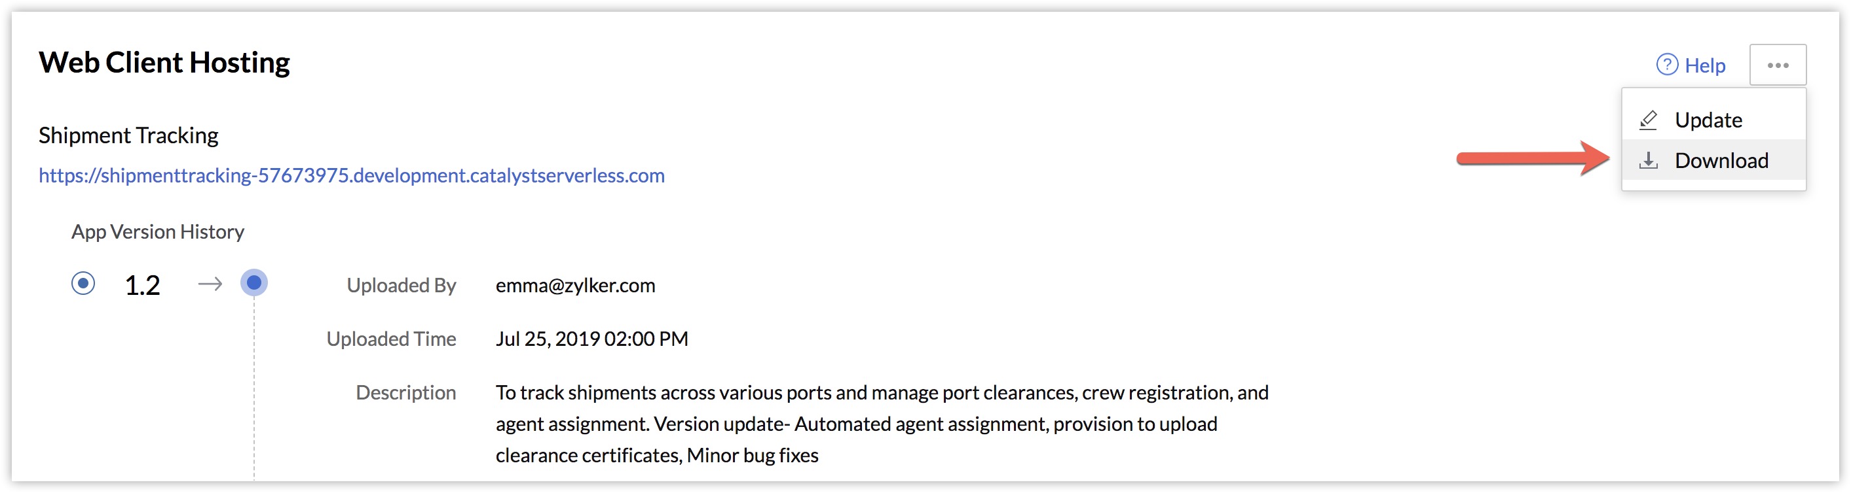Screen dimensions: 1851x493
Task: Click the arrow icon next to version 1.2
Action: coord(210,285)
